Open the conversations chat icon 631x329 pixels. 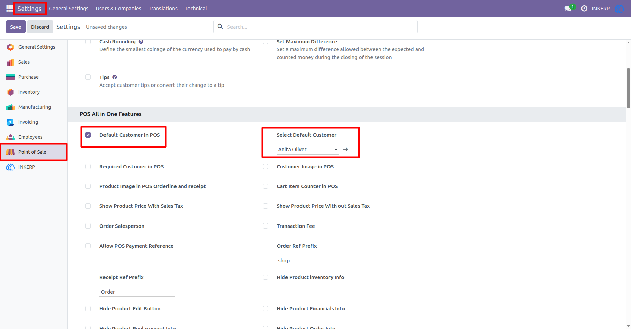(x=568, y=9)
